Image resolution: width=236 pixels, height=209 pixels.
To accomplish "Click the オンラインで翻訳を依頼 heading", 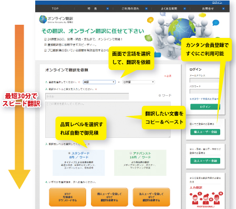I will click(67, 70).
